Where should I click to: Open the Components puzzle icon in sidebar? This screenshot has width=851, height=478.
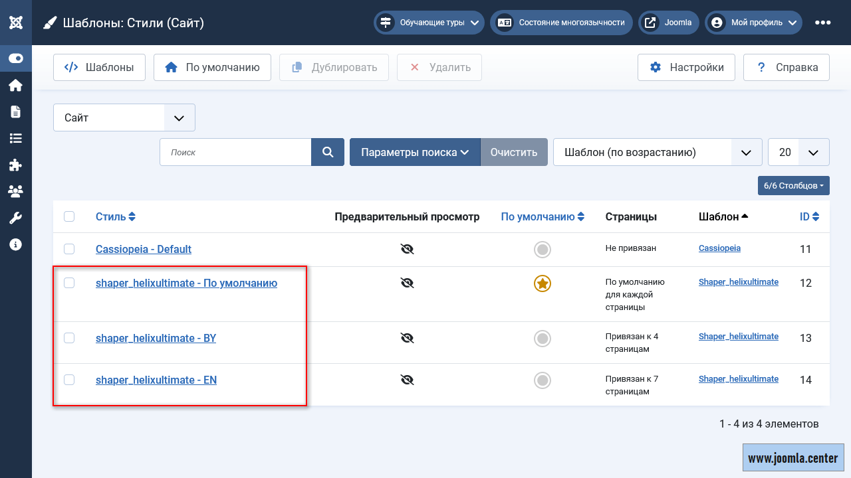pyautogui.click(x=16, y=165)
